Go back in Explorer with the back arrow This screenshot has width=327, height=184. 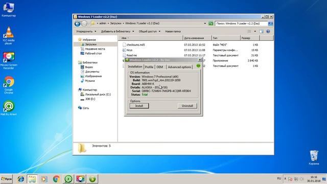tap(77, 24)
